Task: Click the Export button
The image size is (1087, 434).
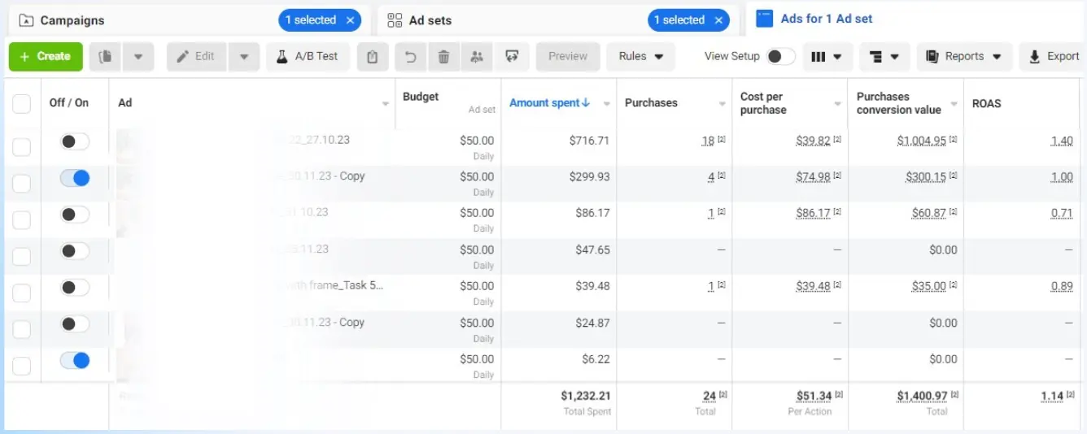Action: 1054,57
